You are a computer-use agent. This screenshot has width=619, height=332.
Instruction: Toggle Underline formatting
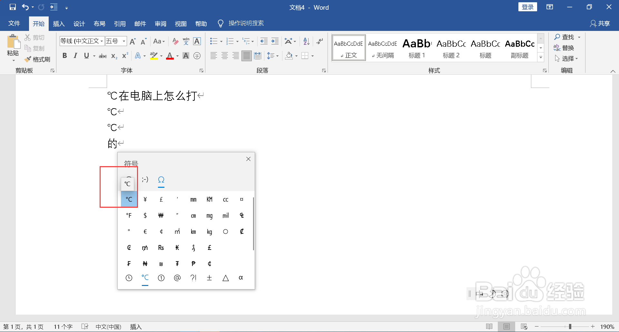[x=86, y=56]
